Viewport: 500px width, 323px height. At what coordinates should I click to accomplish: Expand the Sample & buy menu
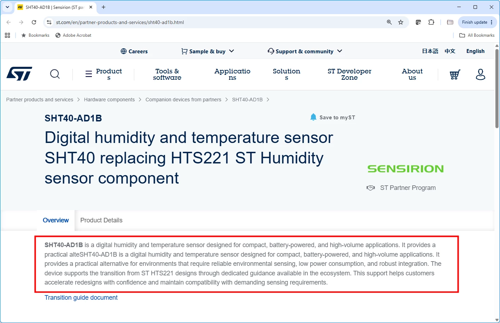click(208, 51)
